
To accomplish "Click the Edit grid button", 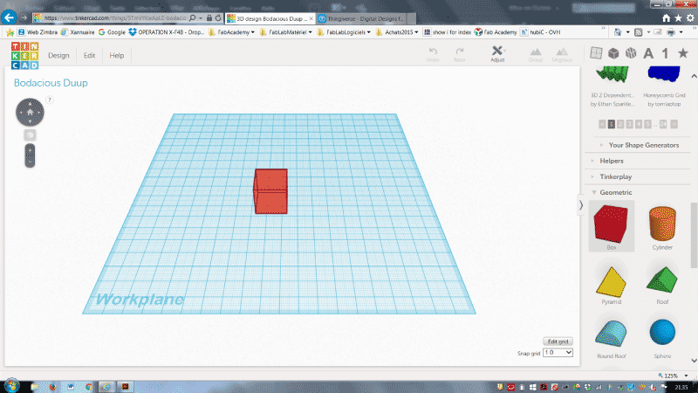I will [558, 341].
